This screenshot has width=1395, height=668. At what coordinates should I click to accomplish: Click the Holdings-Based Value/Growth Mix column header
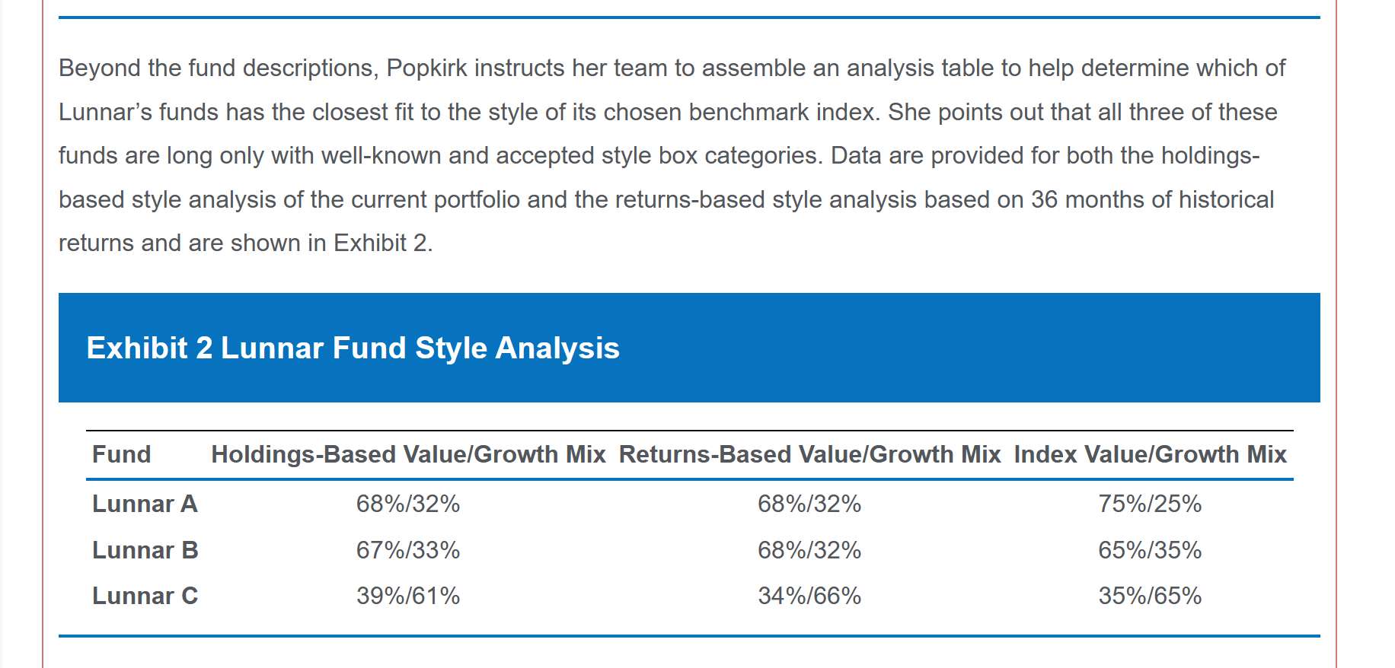[408, 454]
